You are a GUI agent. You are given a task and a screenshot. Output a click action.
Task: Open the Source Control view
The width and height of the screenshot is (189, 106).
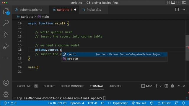point(6,34)
